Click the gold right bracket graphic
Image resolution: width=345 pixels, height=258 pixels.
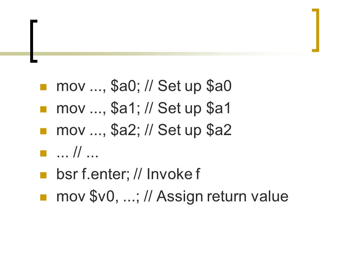[316, 30]
